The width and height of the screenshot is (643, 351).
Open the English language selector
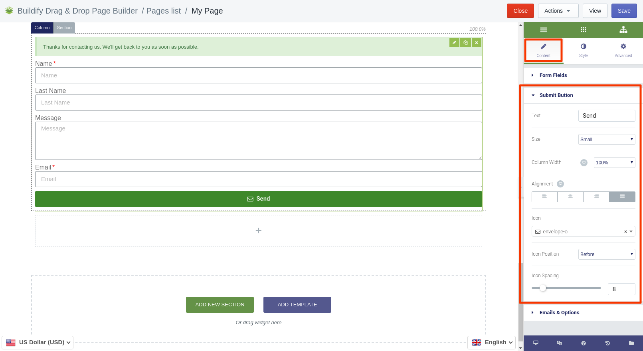click(492, 342)
